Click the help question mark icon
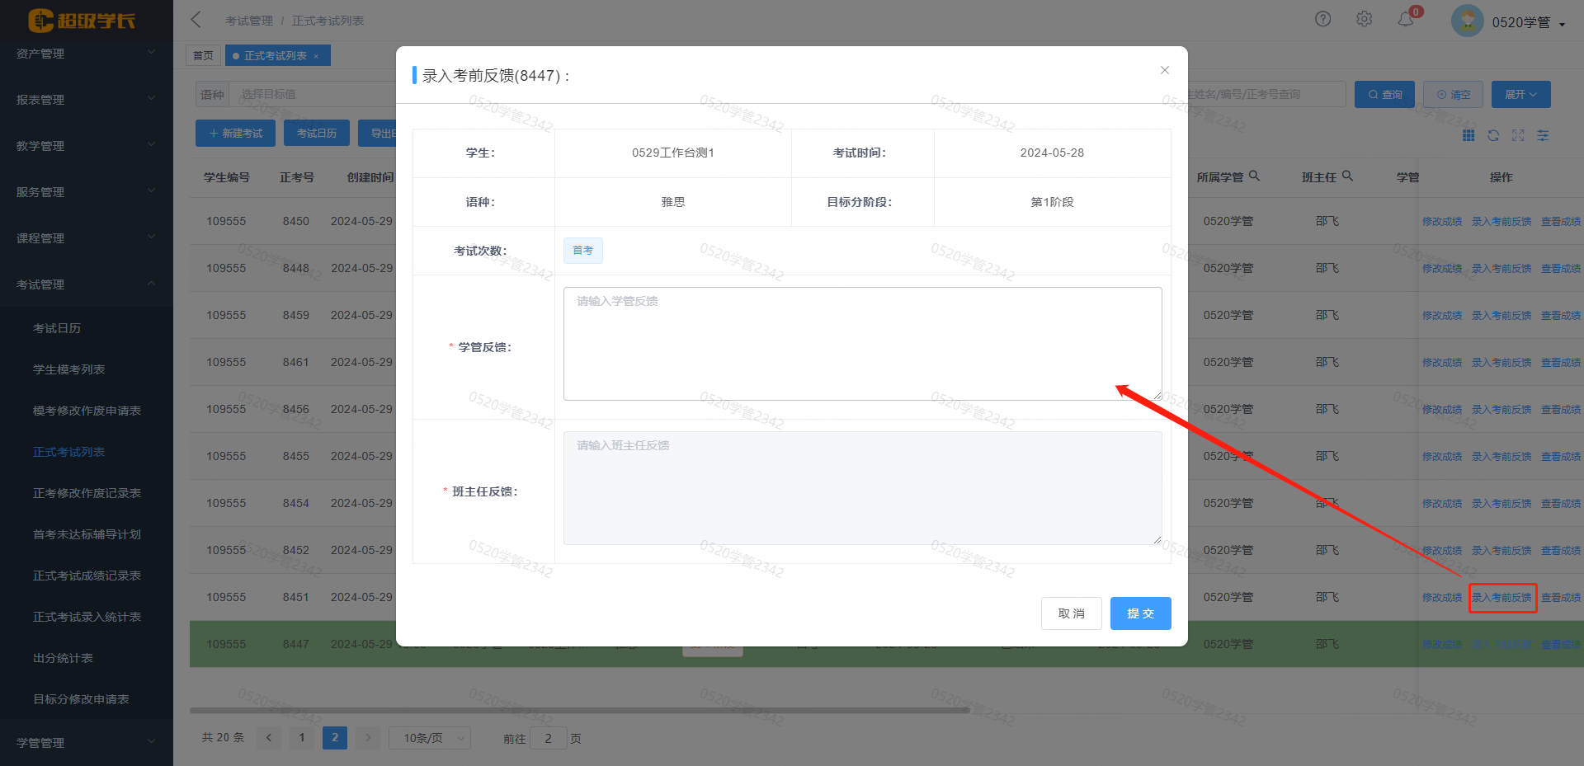The width and height of the screenshot is (1584, 766). tap(1322, 19)
